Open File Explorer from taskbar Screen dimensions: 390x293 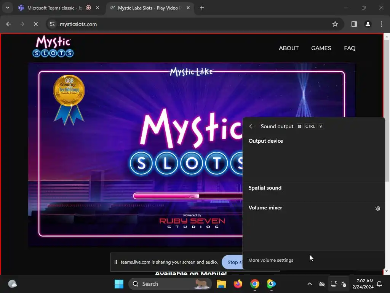coord(221,284)
